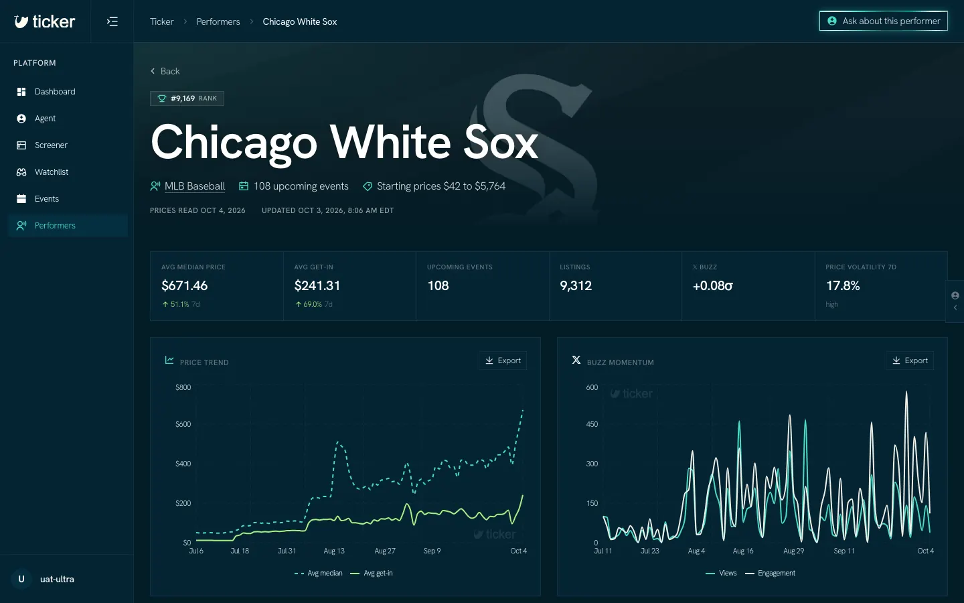The height and width of the screenshot is (603, 964).
Task: Open the Watchlist binoculars icon
Action: (x=21, y=172)
